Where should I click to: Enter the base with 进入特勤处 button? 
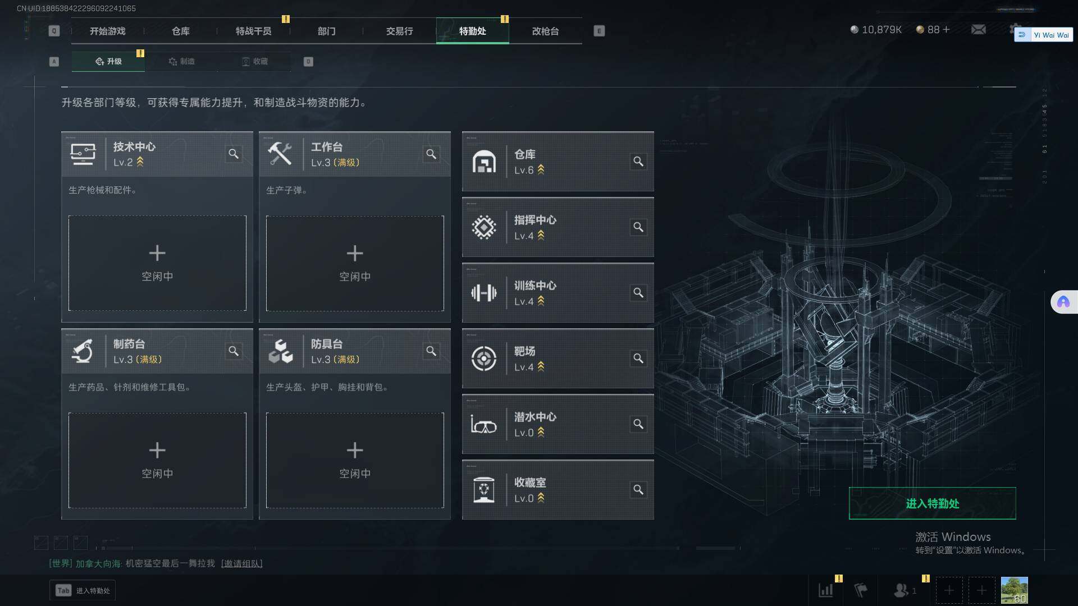coord(932,503)
